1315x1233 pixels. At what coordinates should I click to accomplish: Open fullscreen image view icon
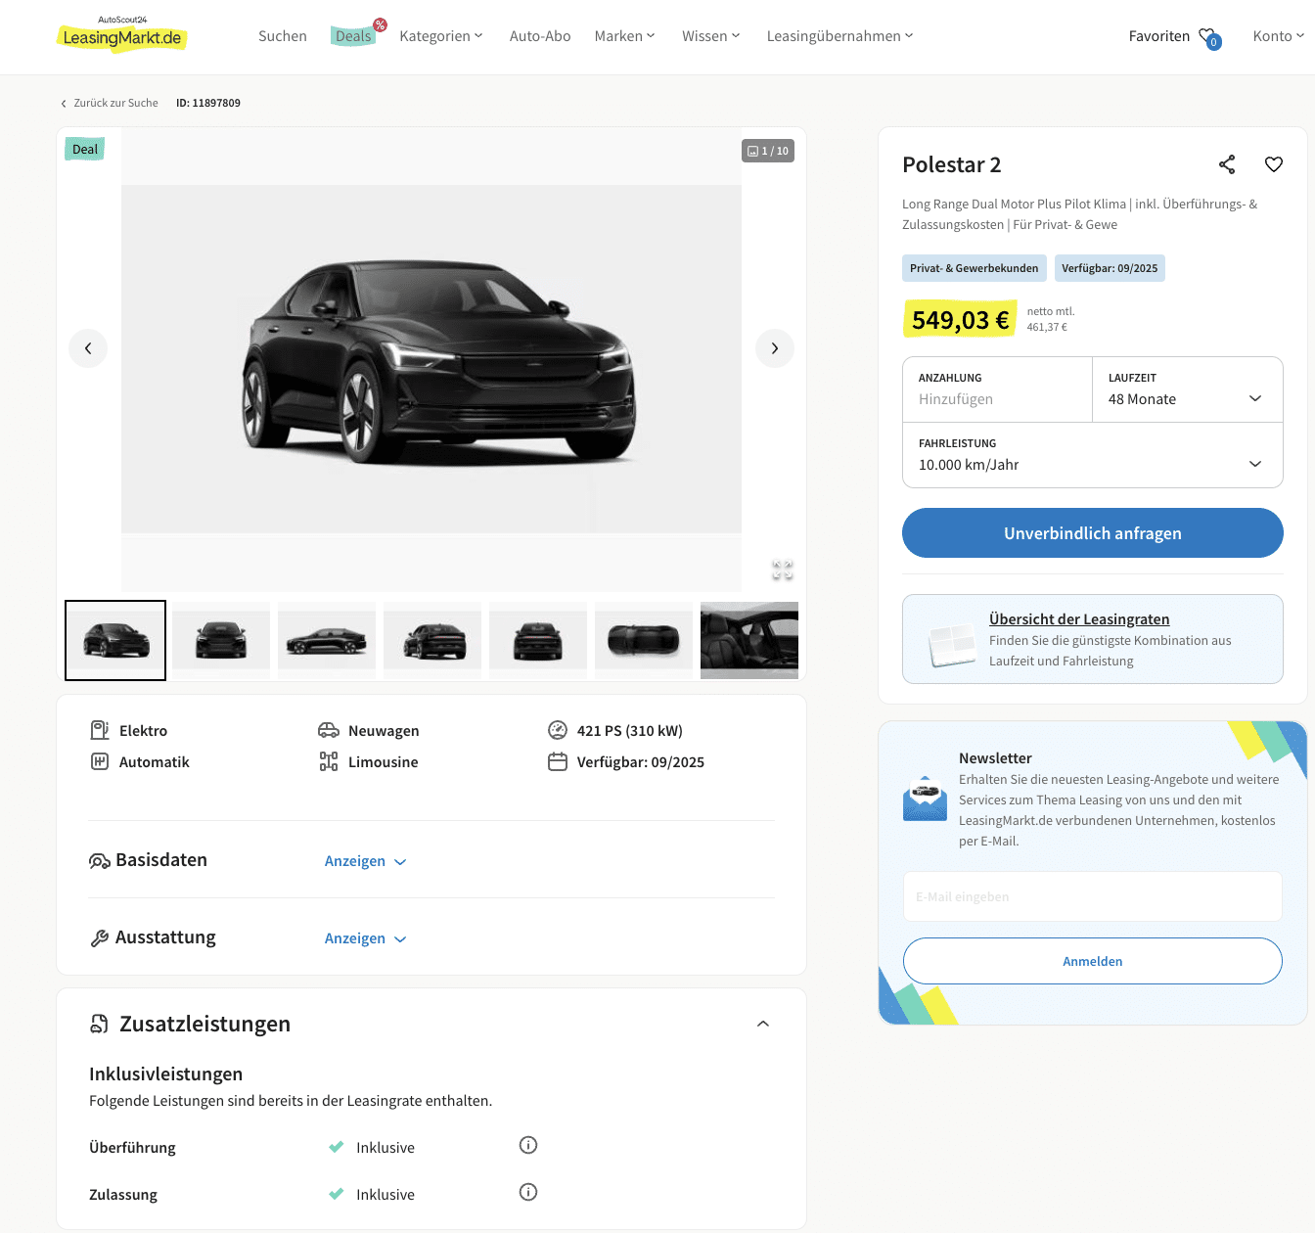click(x=783, y=570)
